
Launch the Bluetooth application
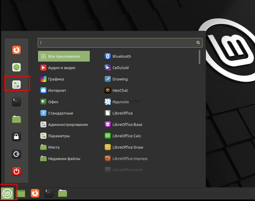coord(122,56)
